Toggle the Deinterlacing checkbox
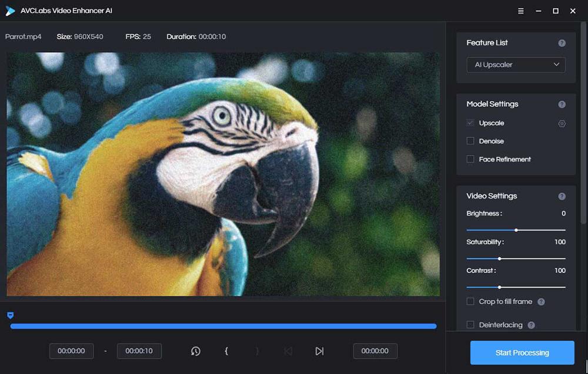This screenshot has height=374, width=588. [470, 325]
